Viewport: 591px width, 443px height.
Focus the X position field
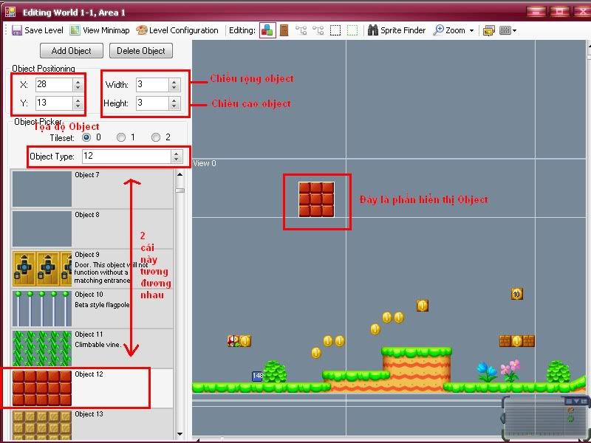coord(54,84)
